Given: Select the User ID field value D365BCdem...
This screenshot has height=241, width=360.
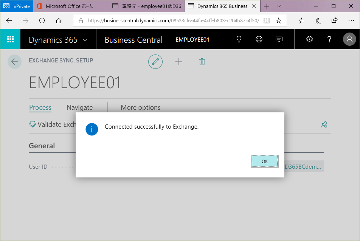Looking at the screenshot, I should coord(304,166).
